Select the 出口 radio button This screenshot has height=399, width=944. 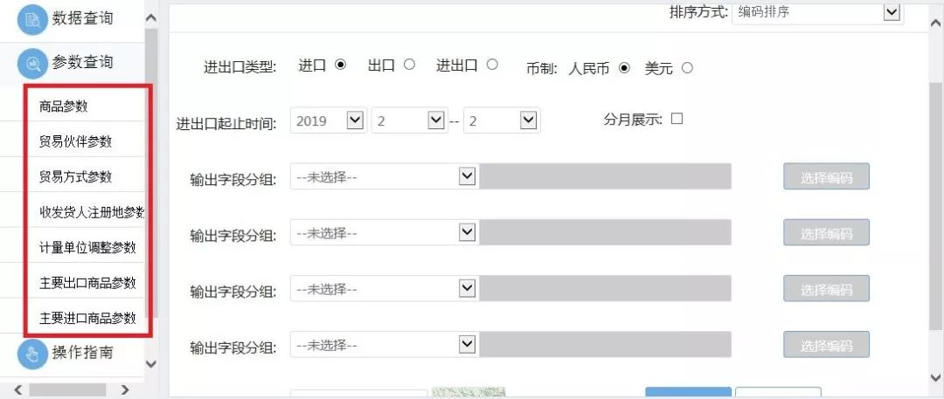[409, 65]
